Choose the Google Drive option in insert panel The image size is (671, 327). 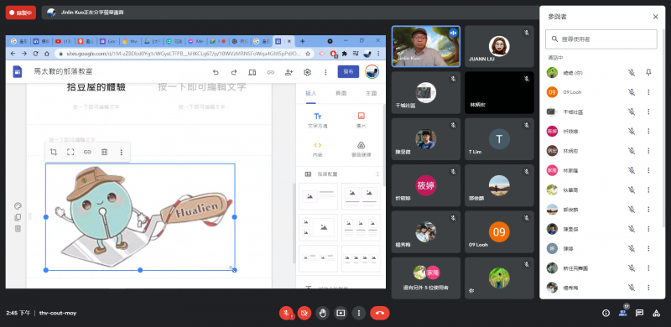pos(361,149)
